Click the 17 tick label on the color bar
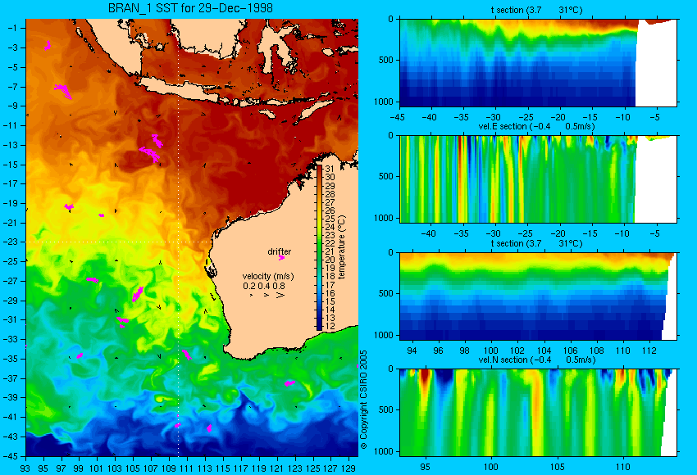The image size is (697, 475). pos(330,285)
